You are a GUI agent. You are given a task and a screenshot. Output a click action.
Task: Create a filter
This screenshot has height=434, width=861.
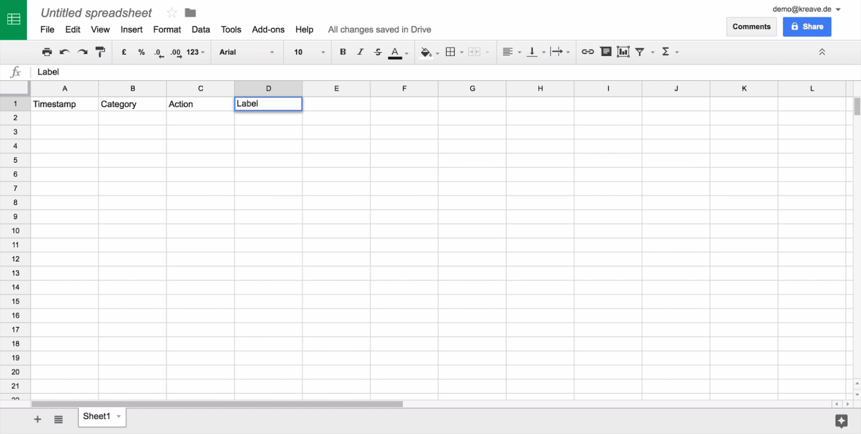coord(640,52)
